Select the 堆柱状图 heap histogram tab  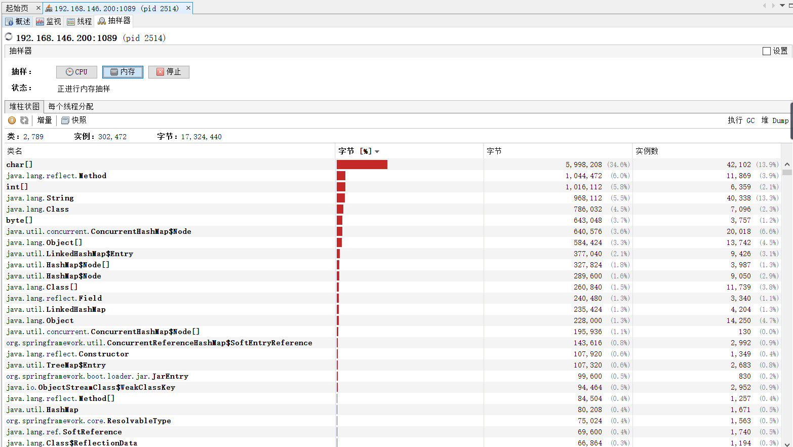pos(24,106)
